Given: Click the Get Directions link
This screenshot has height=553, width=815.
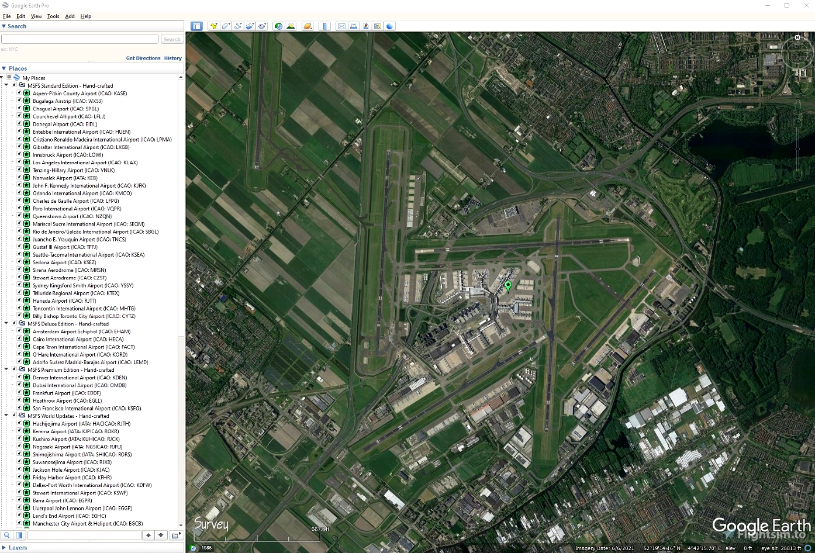Looking at the screenshot, I should 143,58.
